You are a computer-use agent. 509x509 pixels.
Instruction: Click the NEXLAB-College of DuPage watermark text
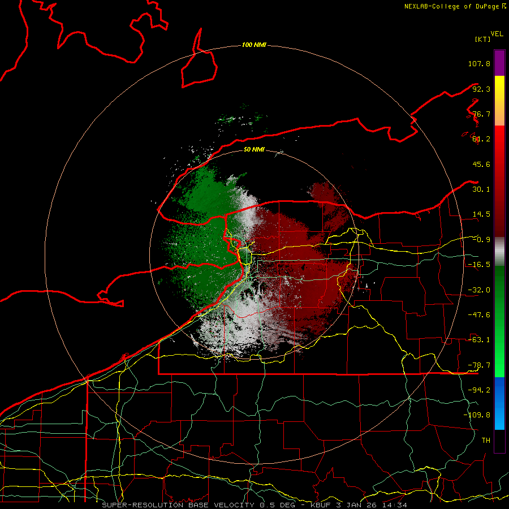(x=455, y=6)
